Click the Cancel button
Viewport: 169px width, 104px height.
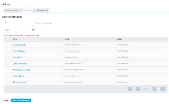(x=6, y=100)
